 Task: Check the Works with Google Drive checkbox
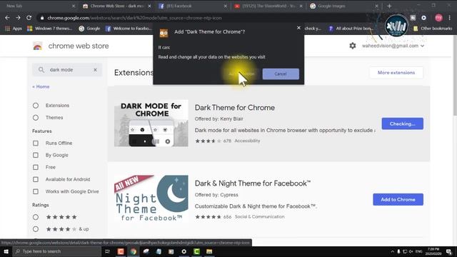[36, 191]
